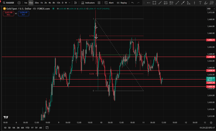
Task: Click the 3,638.54 price line label
Action: click(210, 71)
